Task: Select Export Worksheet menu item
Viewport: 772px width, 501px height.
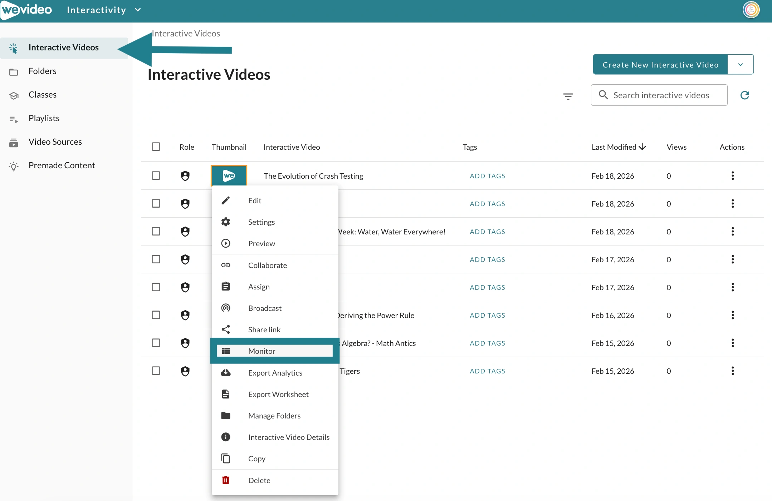Action: point(275,394)
